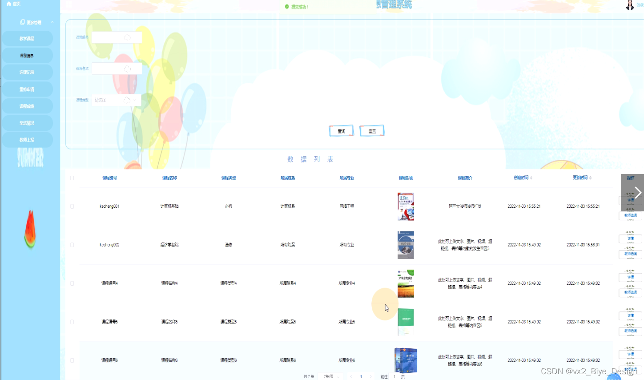Open 选课记录 in sidebar
The width and height of the screenshot is (644, 380).
click(x=27, y=72)
